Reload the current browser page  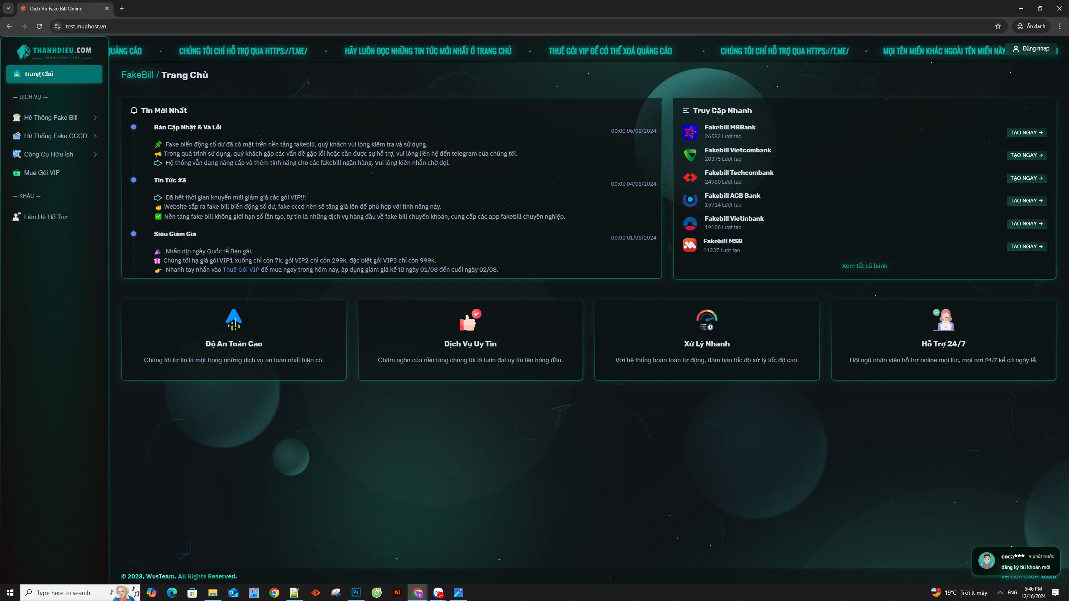tap(39, 26)
